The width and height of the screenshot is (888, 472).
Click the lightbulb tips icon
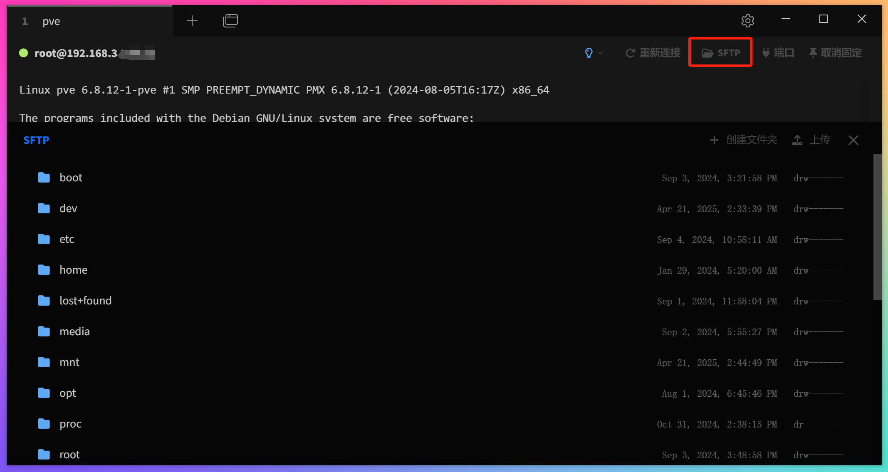tap(589, 53)
